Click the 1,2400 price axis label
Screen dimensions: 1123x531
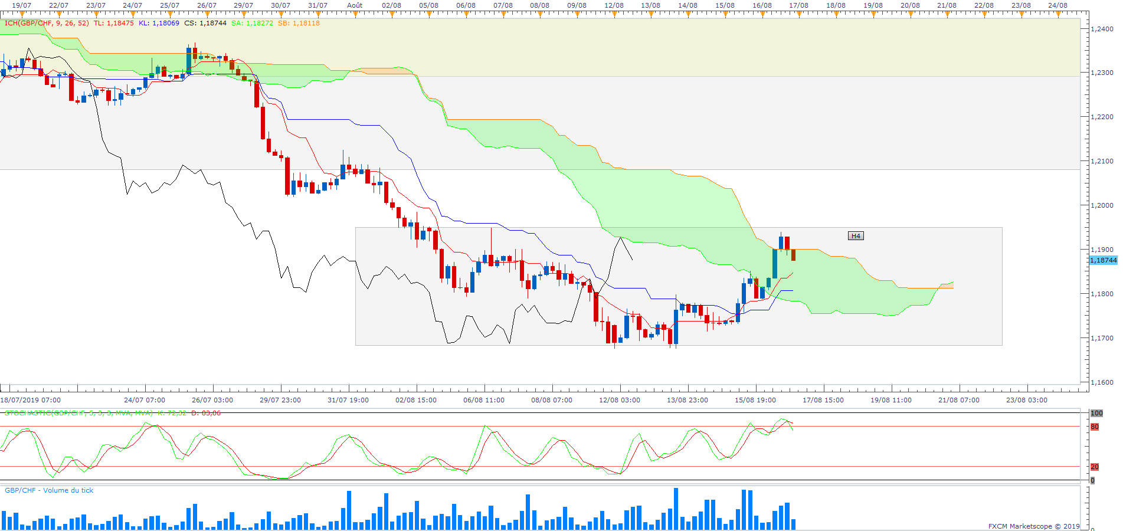point(1102,29)
